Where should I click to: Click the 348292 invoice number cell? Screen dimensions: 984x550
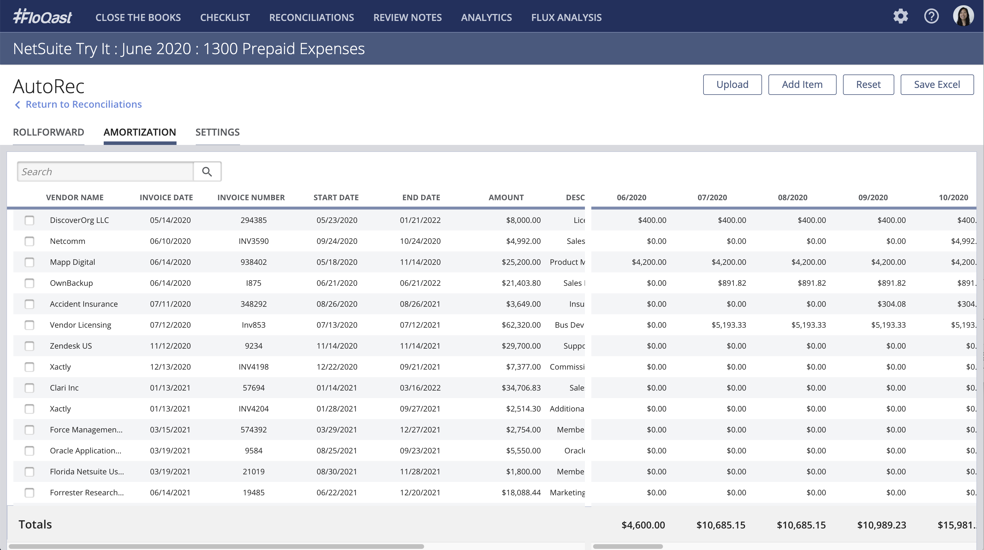[254, 304]
